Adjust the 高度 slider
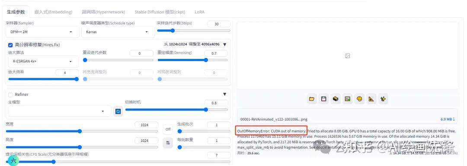This screenshot has width=467, height=166. point(82,147)
